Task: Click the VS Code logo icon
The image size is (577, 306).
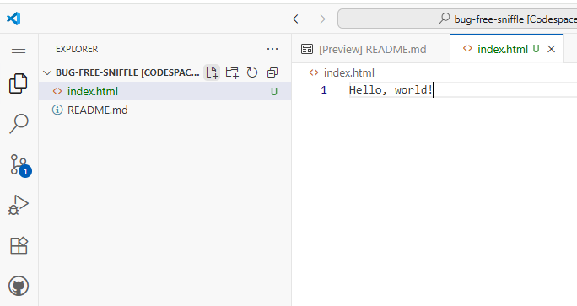Action: pos(13,19)
